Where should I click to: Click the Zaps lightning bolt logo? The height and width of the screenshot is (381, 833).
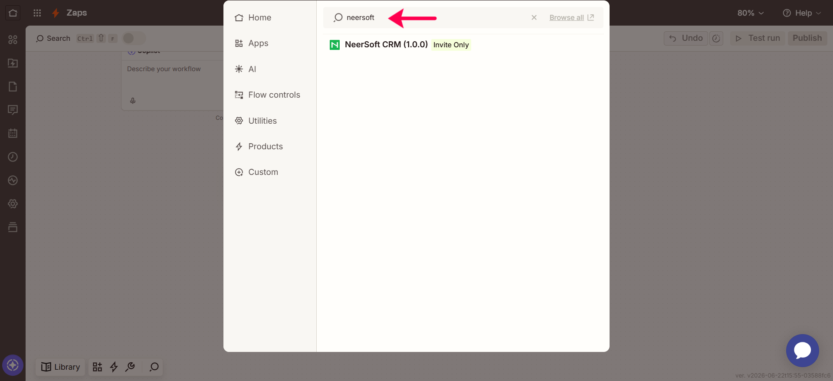click(x=56, y=13)
